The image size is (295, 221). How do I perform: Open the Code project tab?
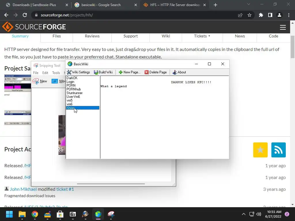point(273,36)
